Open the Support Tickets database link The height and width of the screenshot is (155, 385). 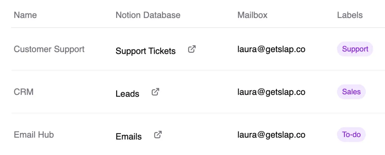(146, 51)
